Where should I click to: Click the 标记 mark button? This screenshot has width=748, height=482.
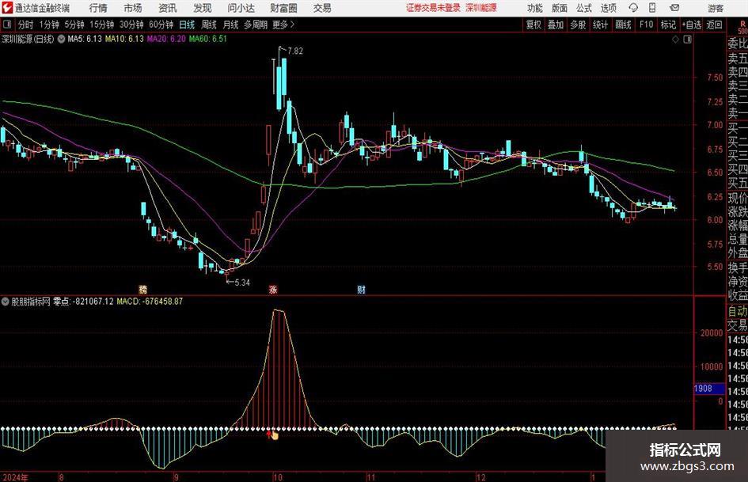668,25
